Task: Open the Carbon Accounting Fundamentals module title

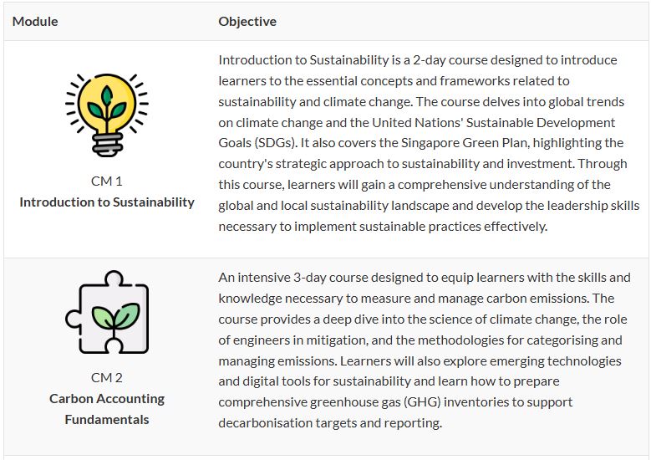Action: [107, 409]
